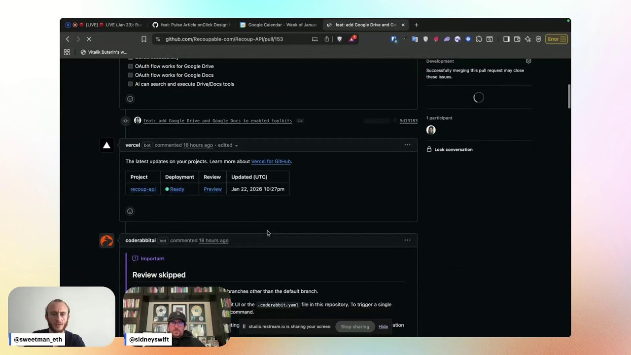Open the feat: add Google Drive commit link
The height and width of the screenshot is (355, 631).
point(217,121)
